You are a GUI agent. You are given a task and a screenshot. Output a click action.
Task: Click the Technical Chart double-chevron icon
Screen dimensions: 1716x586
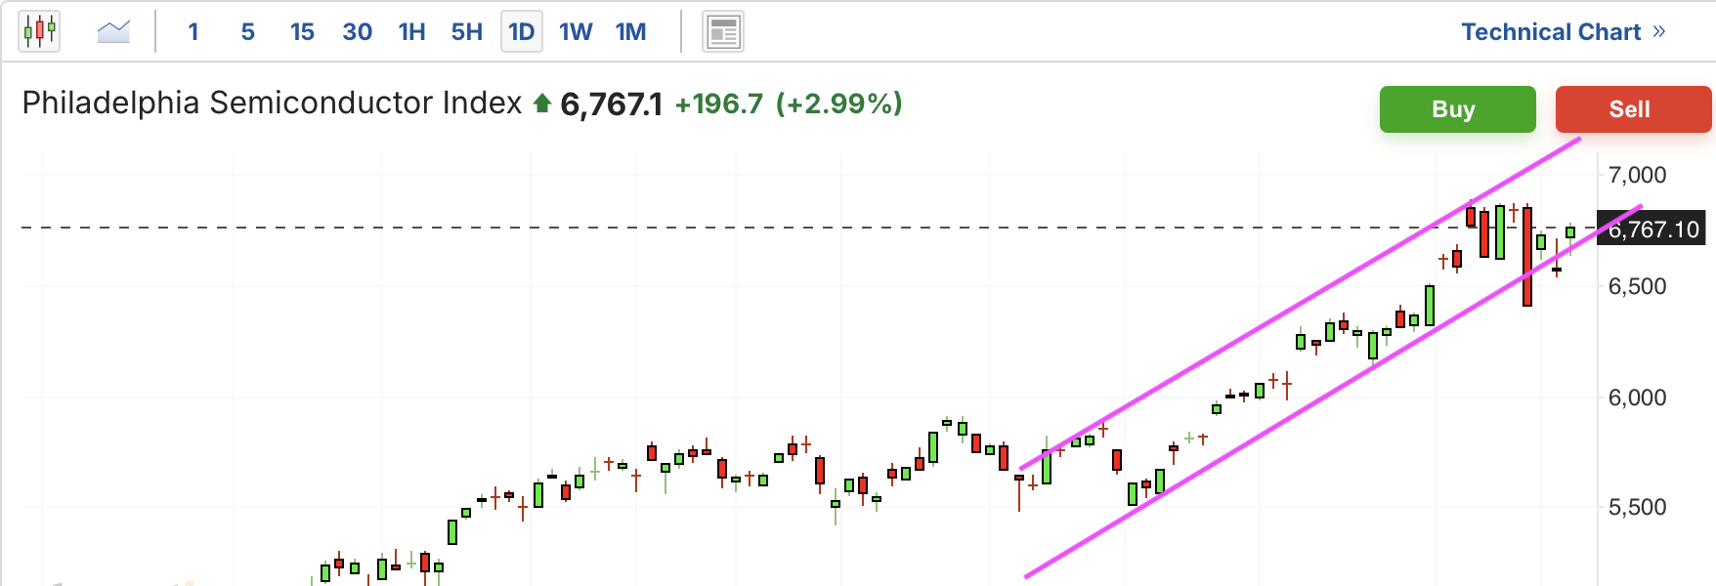tap(1659, 31)
